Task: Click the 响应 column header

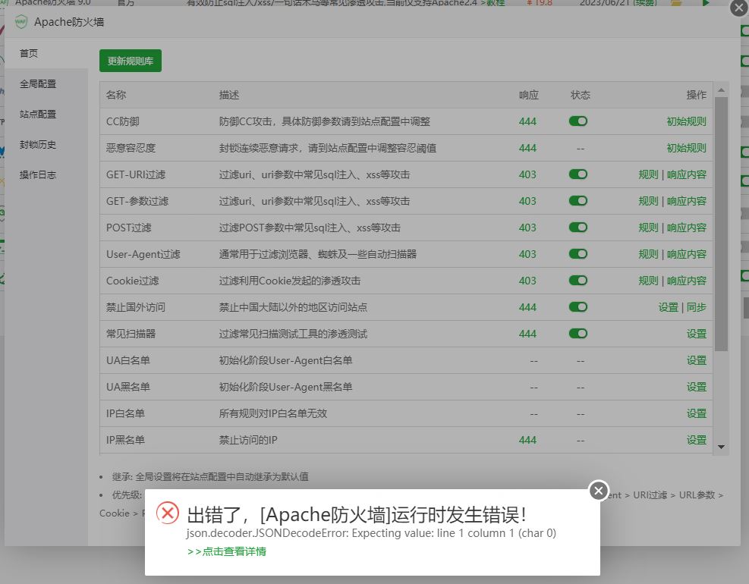Action: click(529, 95)
